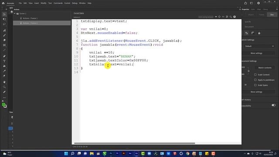Click the lock icon in Properties panel

259,33
